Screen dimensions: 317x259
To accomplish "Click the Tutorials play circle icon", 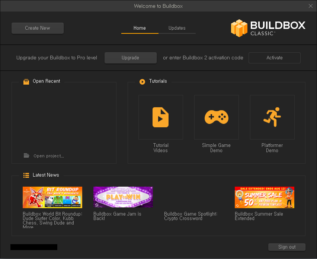I will [143, 82].
